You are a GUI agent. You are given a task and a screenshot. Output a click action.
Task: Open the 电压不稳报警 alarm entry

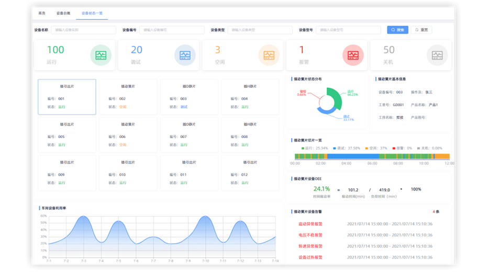click(311, 235)
